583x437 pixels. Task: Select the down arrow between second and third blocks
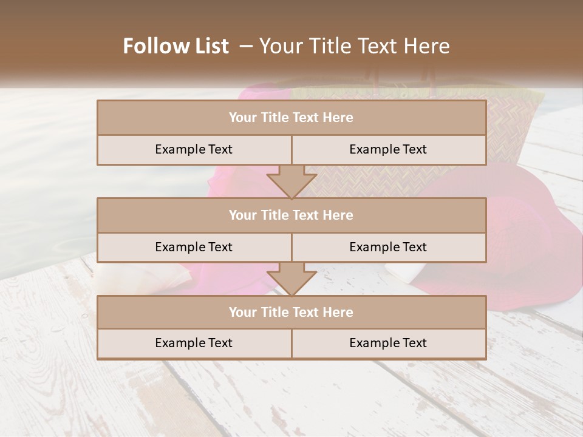(x=292, y=279)
